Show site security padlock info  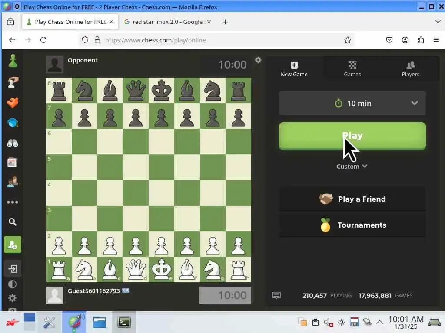coord(97,40)
